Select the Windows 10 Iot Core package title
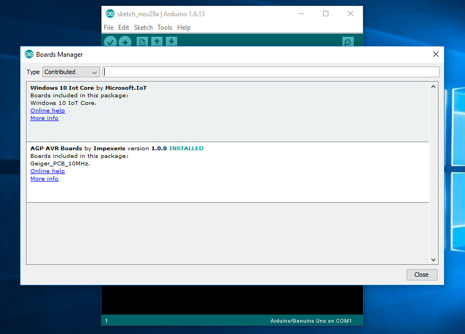This screenshot has width=465, height=334. click(x=62, y=88)
